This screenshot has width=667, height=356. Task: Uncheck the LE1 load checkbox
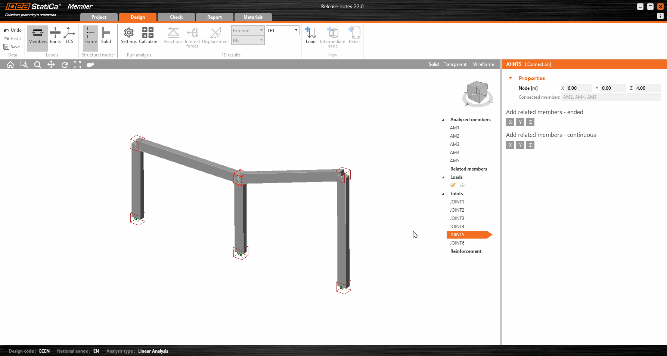(x=453, y=185)
